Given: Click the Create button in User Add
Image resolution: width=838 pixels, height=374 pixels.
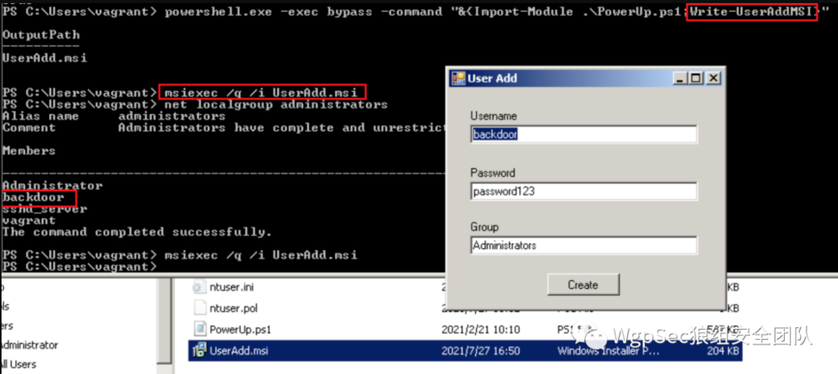Looking at the screenshot, I should coord(583,285).
